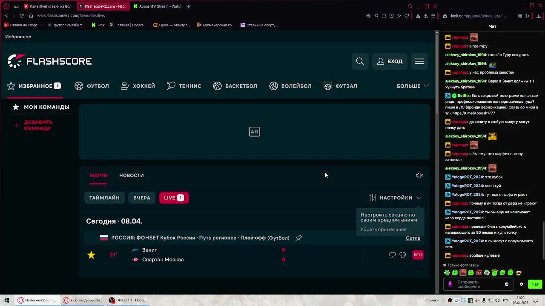Switch to the НОВОСТИ tab

tap(132, 176)
